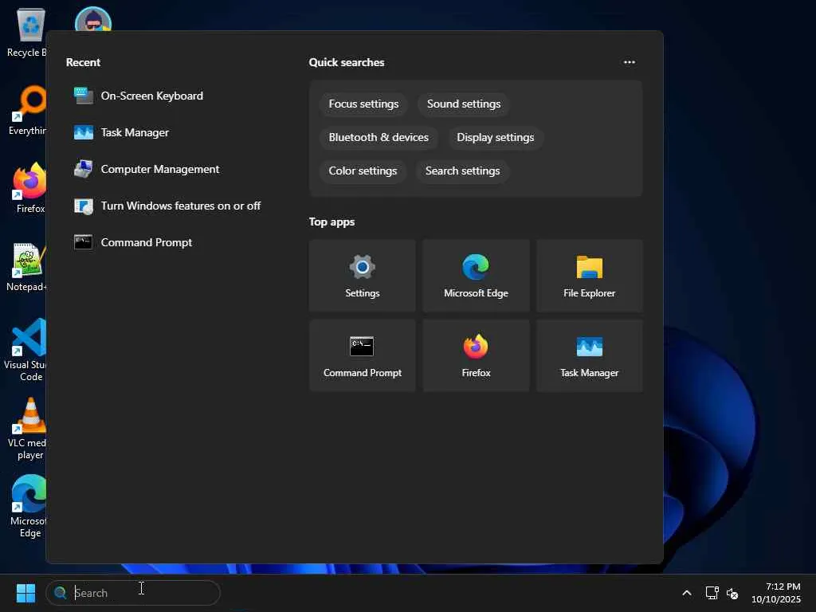This screenshot has width=816, height=612.
Task: Click the Display settings quick search
Action: (x=495, y=137)
